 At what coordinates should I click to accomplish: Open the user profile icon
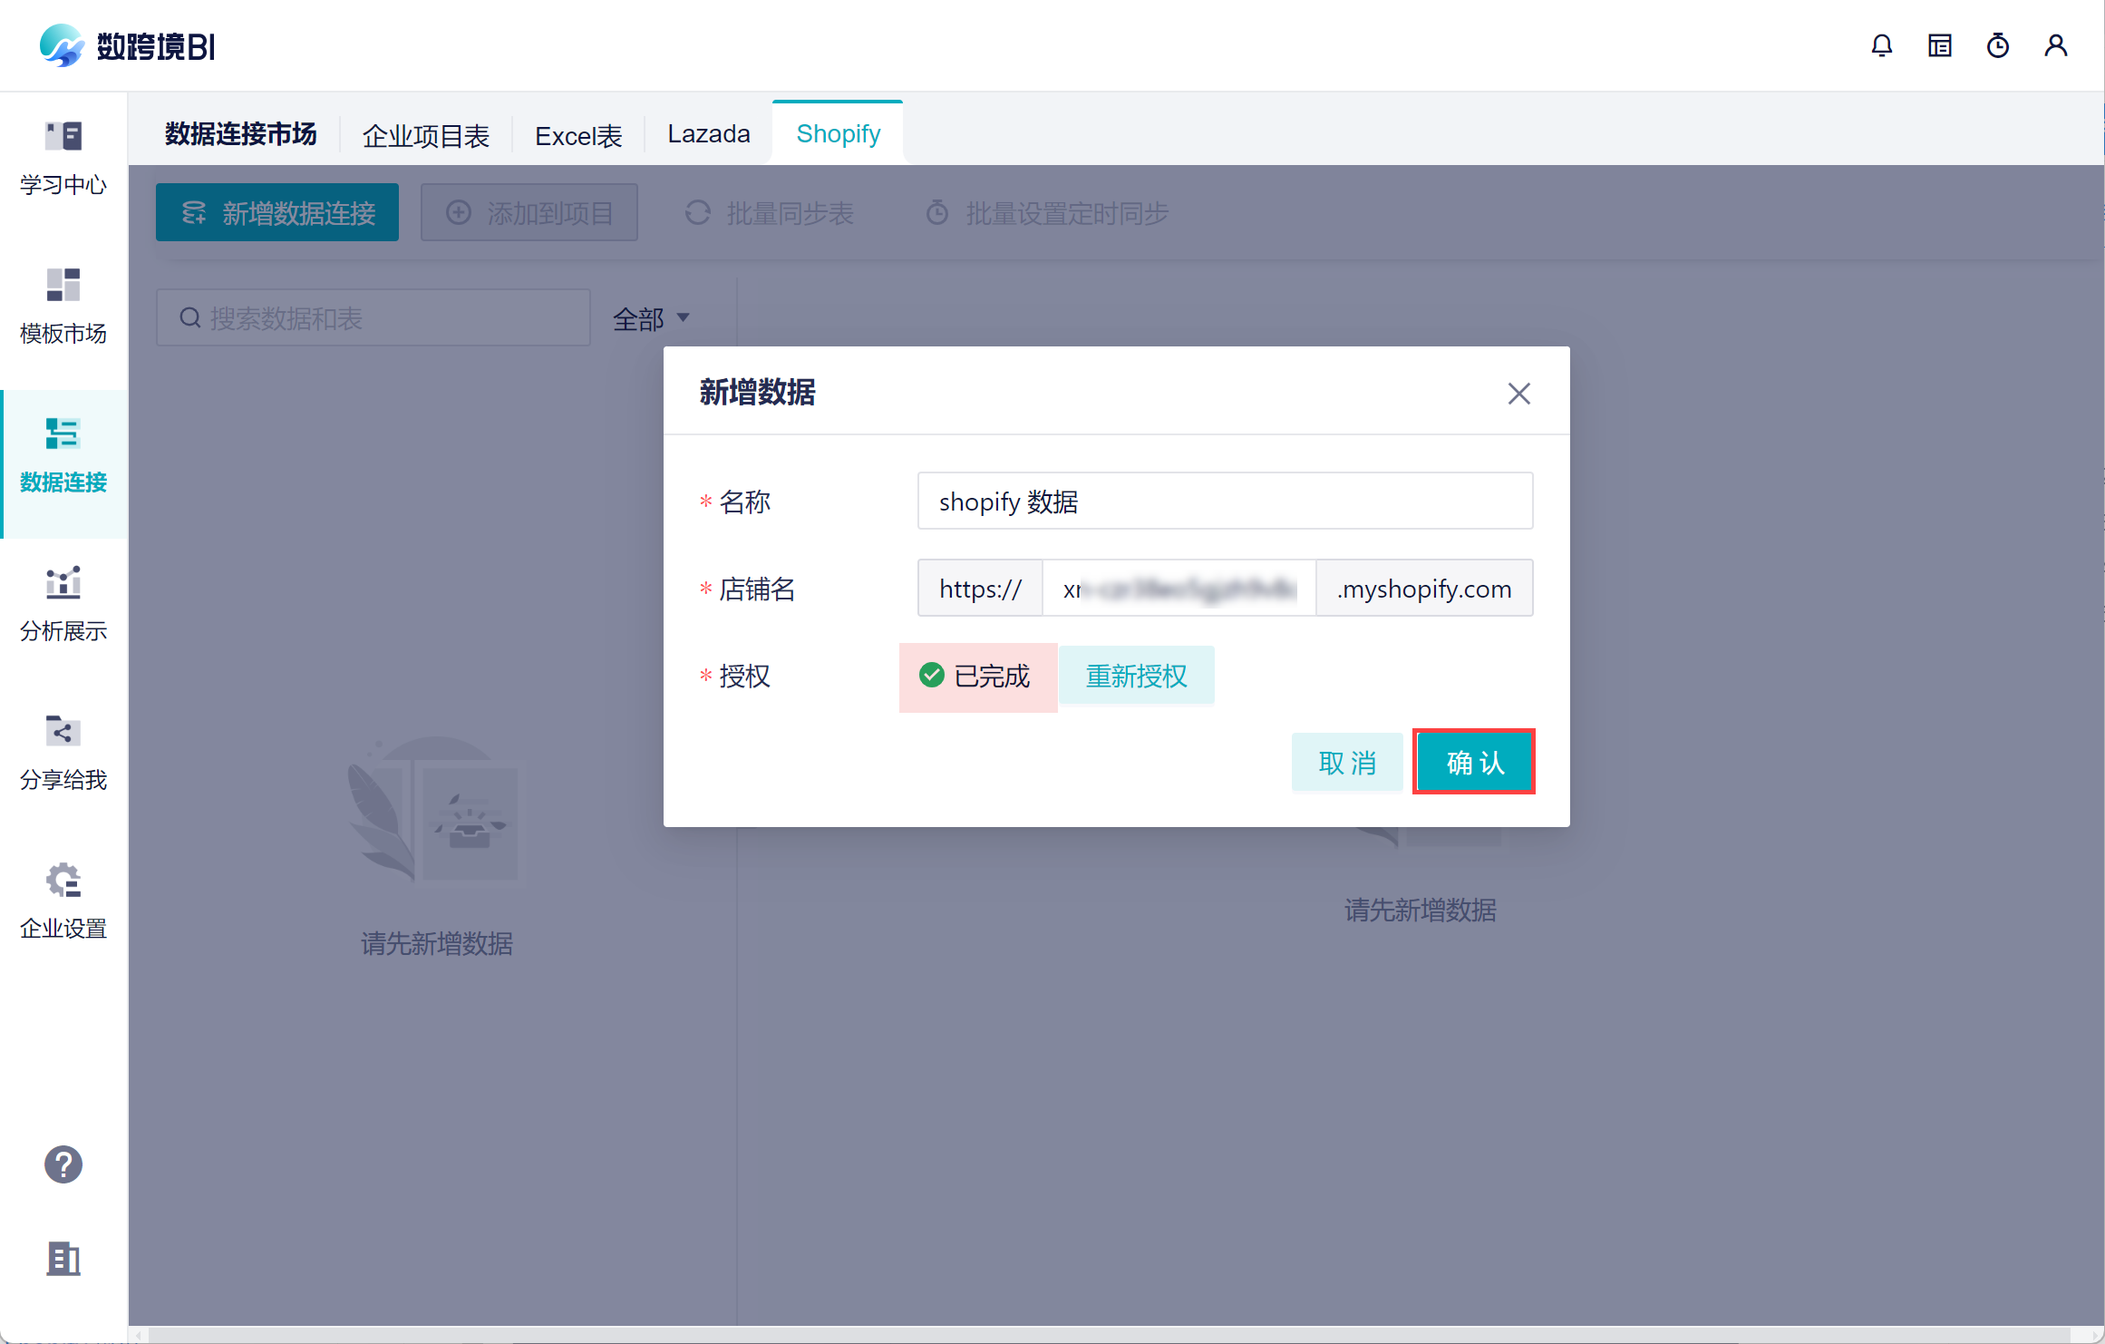[x=2055, y=45]
